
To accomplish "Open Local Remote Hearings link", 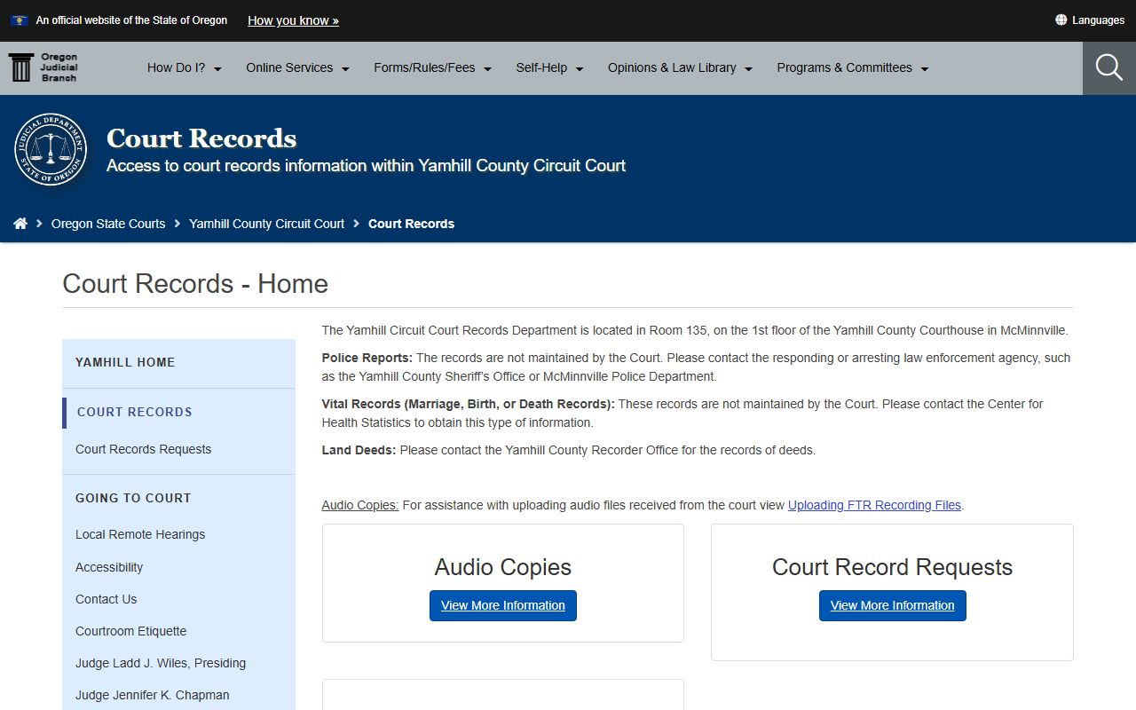I will pos(140,534).
